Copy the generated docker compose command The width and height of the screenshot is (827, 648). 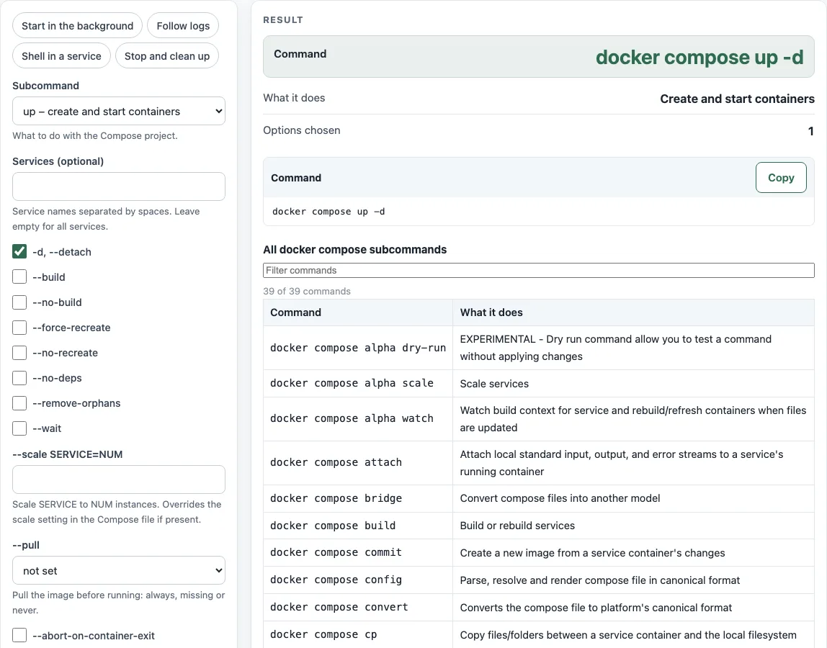pyautogui.click(x=781, y=178)
